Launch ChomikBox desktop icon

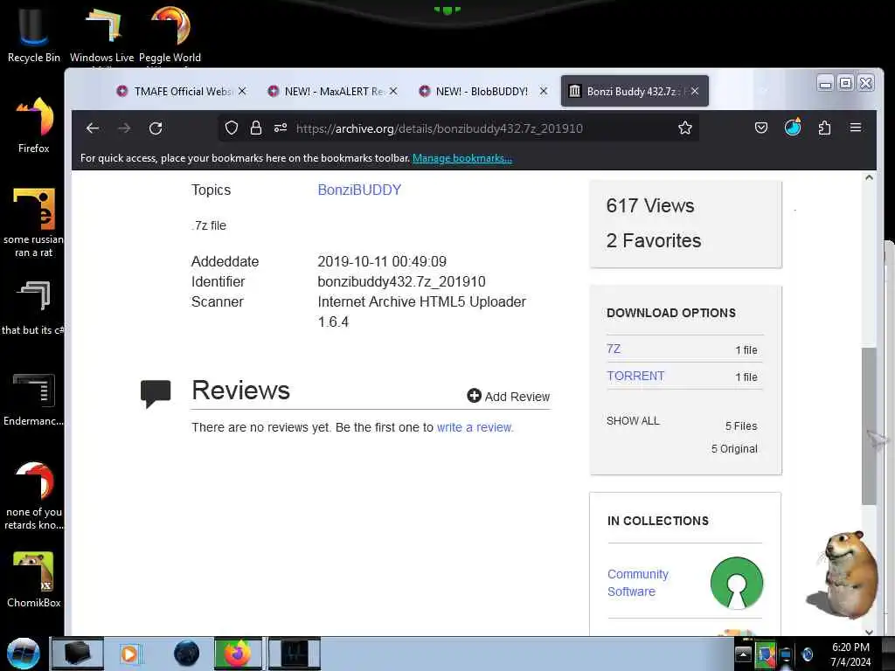[34, 579]
